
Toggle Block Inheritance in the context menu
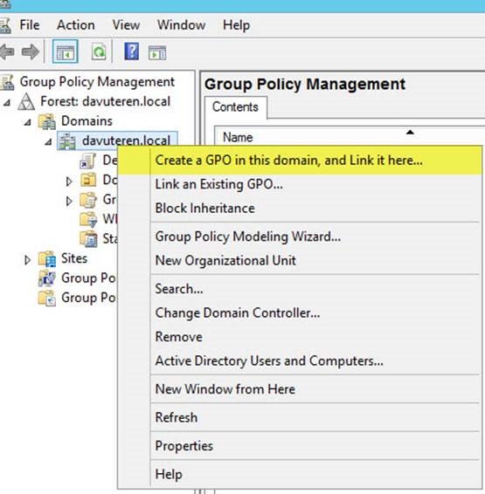coord(205,209)
